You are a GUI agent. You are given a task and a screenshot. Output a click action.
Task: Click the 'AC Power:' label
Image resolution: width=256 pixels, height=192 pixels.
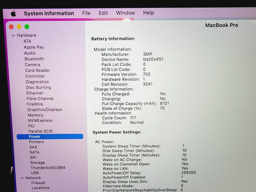pyautogui.click(x=105, y=142)
